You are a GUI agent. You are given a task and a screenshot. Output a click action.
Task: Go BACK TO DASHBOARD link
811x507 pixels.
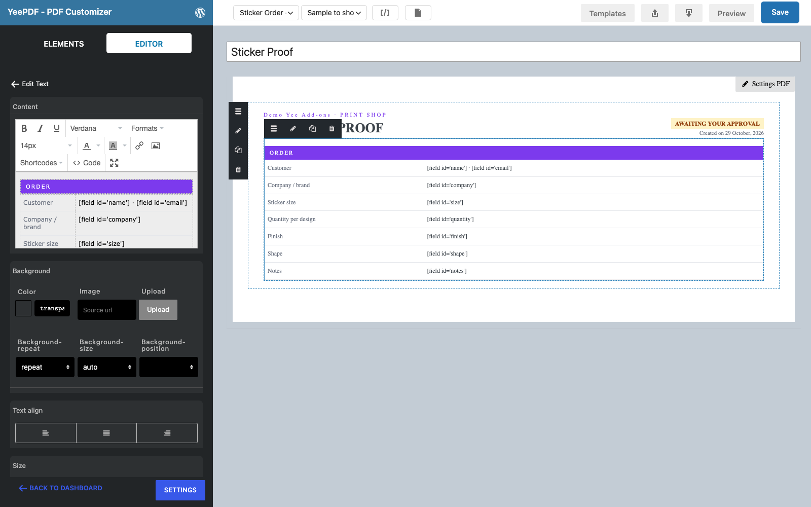61,488
